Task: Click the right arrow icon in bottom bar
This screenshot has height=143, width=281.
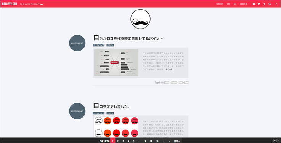Action: (278, 140)
